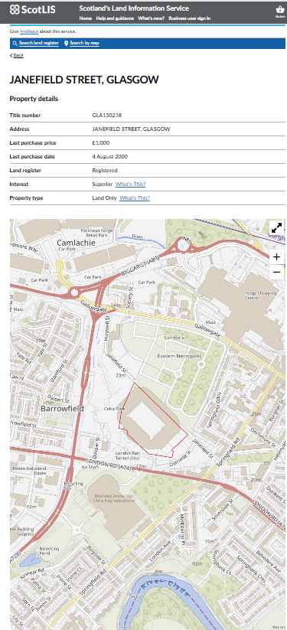Zoom in on the map

(x=276, y=257)
